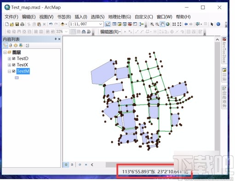Screen dimensions: 235x181
Task: Select the TestM layer name
Action: [23, 71]
